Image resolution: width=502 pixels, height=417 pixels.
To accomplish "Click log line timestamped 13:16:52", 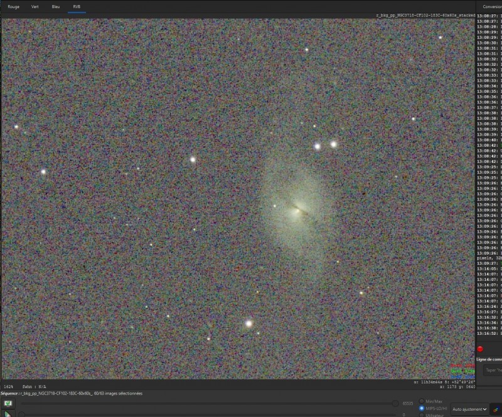I will (x=489, y=334).
